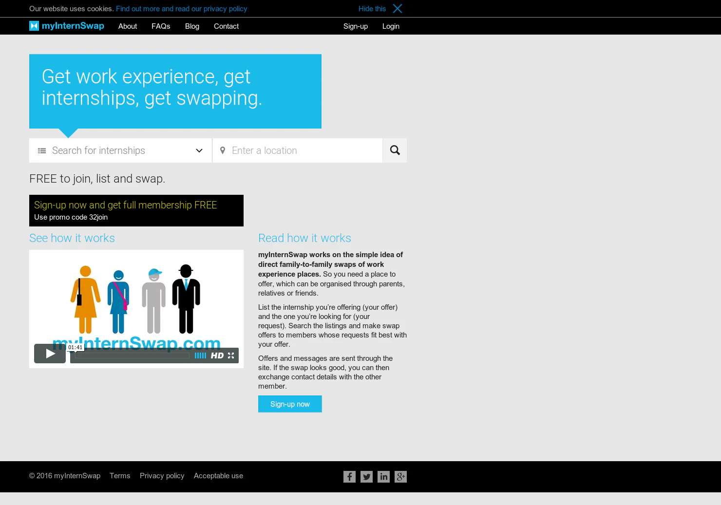The image size is (721, 505).
Task: Open the About menu item
Action: (x=128, y=26)
